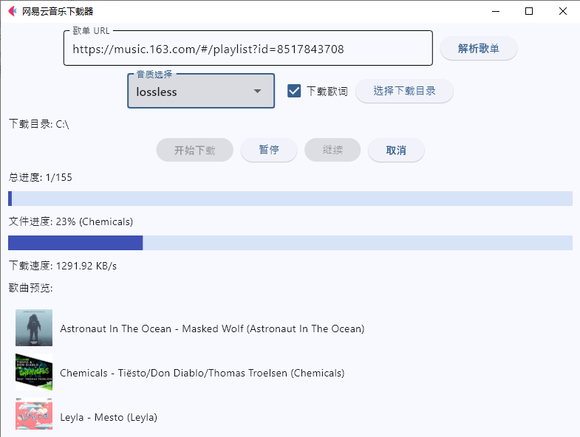Click the app logo icon in title bar

[13, 11]
